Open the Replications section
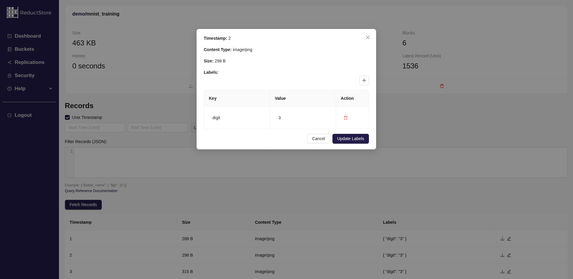573x279 pixels. coord(29,62)
